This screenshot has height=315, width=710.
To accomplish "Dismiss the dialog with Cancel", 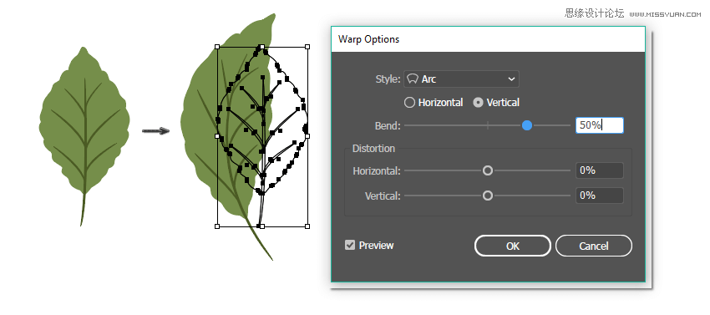I will pos(594,246).
